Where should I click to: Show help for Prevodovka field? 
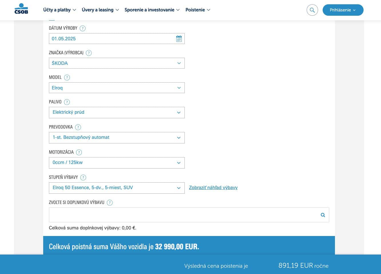click(78, 127)
